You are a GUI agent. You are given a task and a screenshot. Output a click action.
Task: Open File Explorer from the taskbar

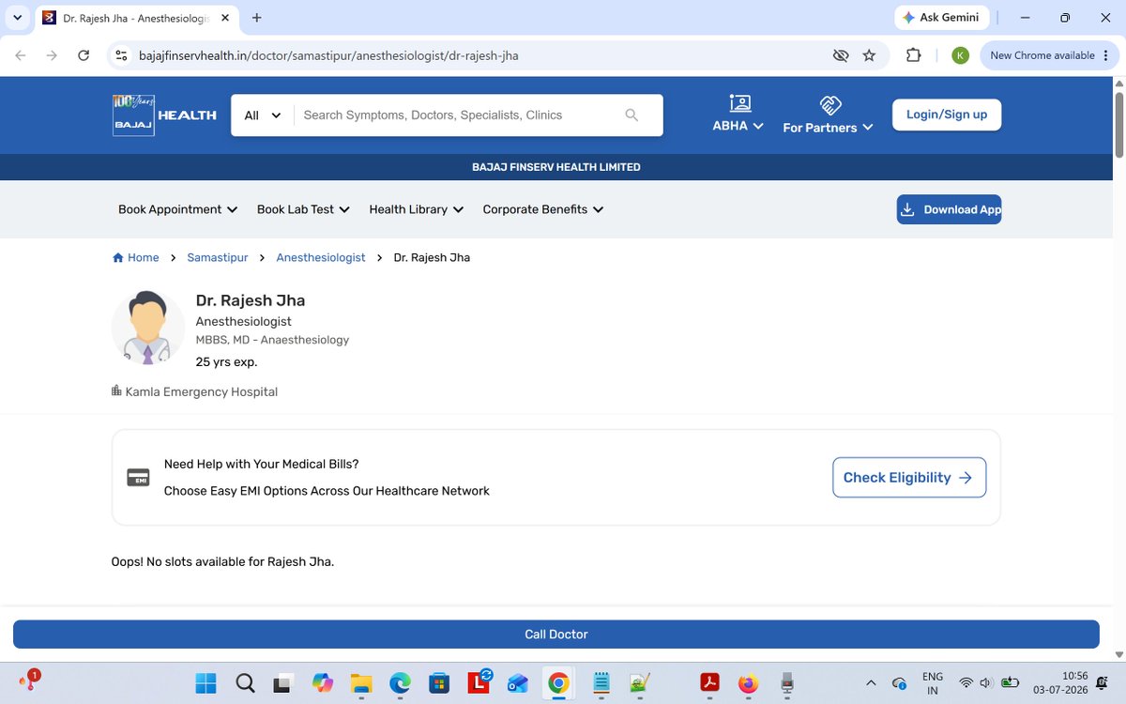pyautogui.click(x=361, y=682)
